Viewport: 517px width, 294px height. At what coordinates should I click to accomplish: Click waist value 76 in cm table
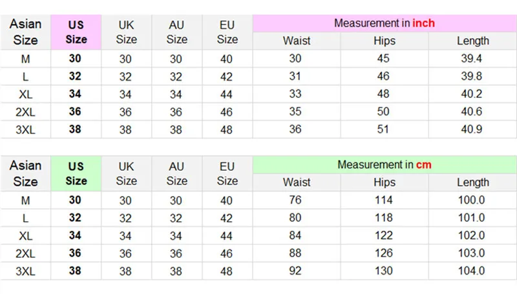(x=297, y=201)
